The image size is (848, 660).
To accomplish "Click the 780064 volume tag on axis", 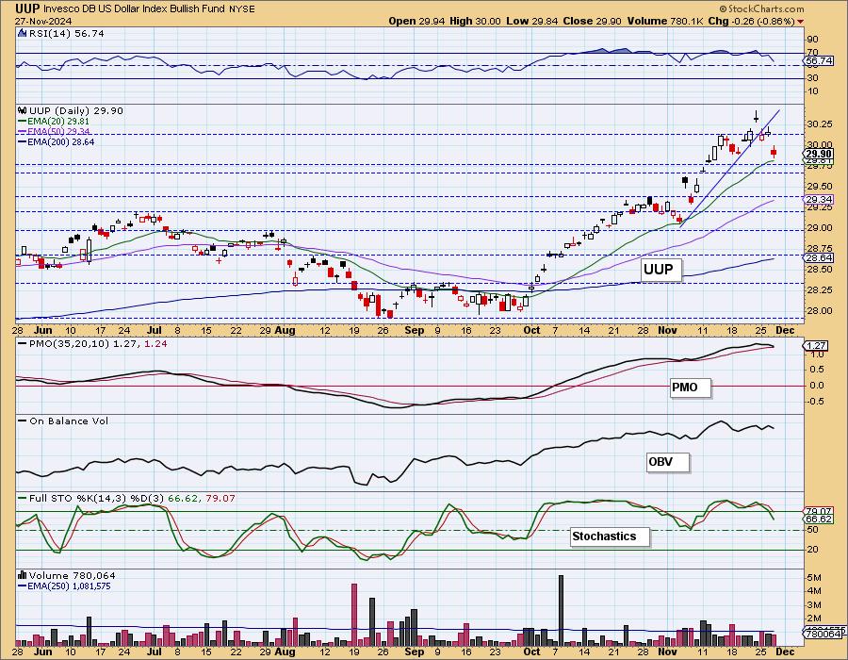I will click(821, 634).
